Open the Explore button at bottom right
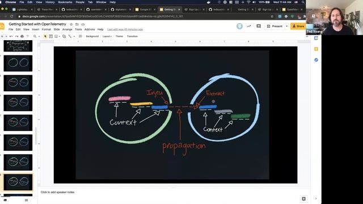The width and height of the screenshot is (363, 204). click(304, 199)
